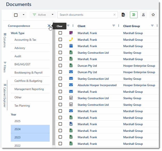The height and width of the screenshot is (151, 162).
Task: Clear the Search documents field
Action: point(114,15)
